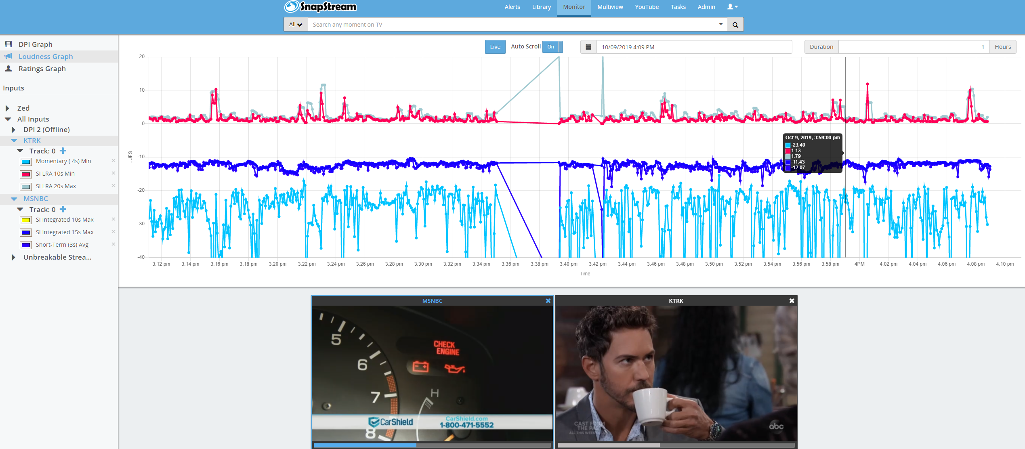Open the Multiview tab
Viewport: 1025px width, 449px height.
610,7
